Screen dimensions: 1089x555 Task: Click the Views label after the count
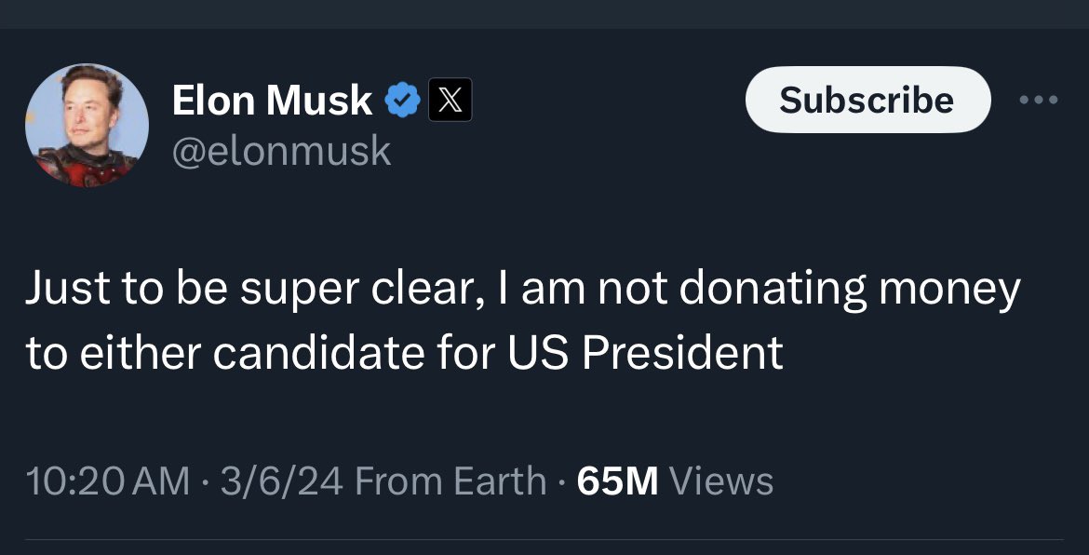(x=721, y=481)
